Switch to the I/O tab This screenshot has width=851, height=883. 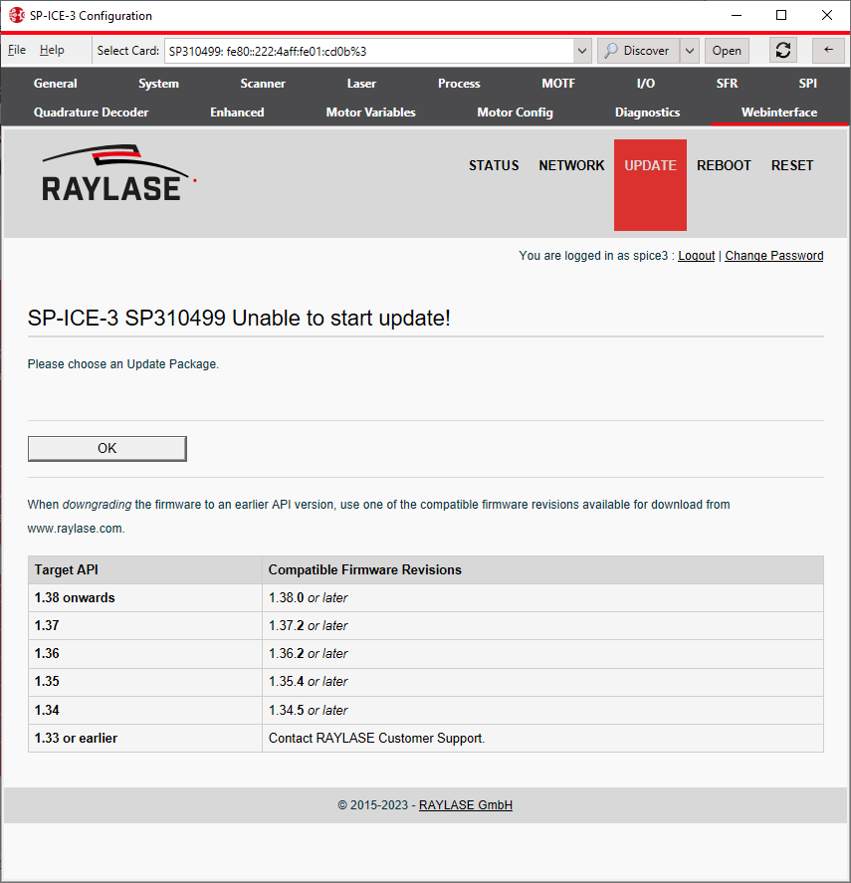point(646,84)
